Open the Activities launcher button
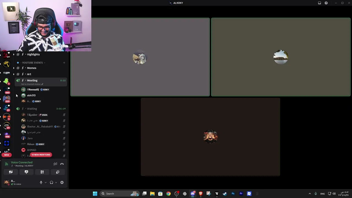 (x=42, y=172)
